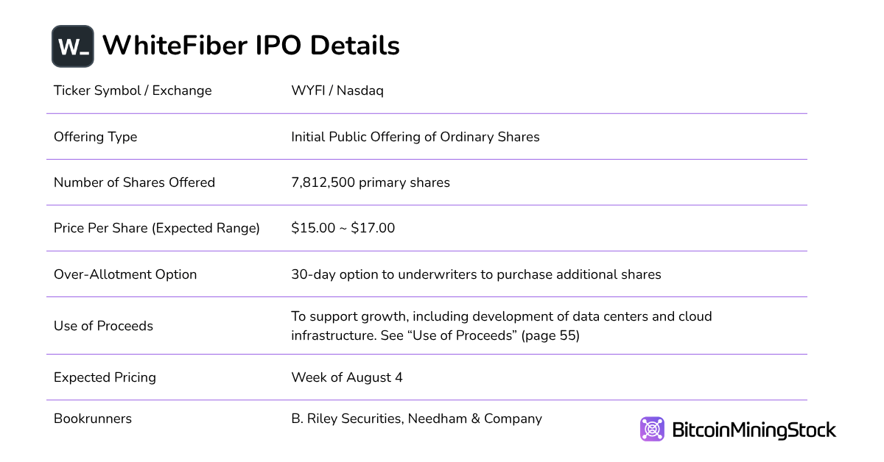The width and height of the screenshot is (884, 462).
Task: Select the Offering Type row label
Action: (x=95, y=137)
